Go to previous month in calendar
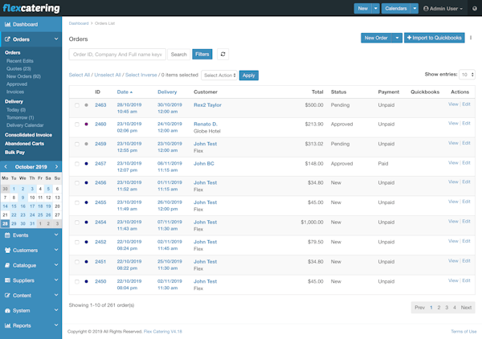 [x=6, y=166]
